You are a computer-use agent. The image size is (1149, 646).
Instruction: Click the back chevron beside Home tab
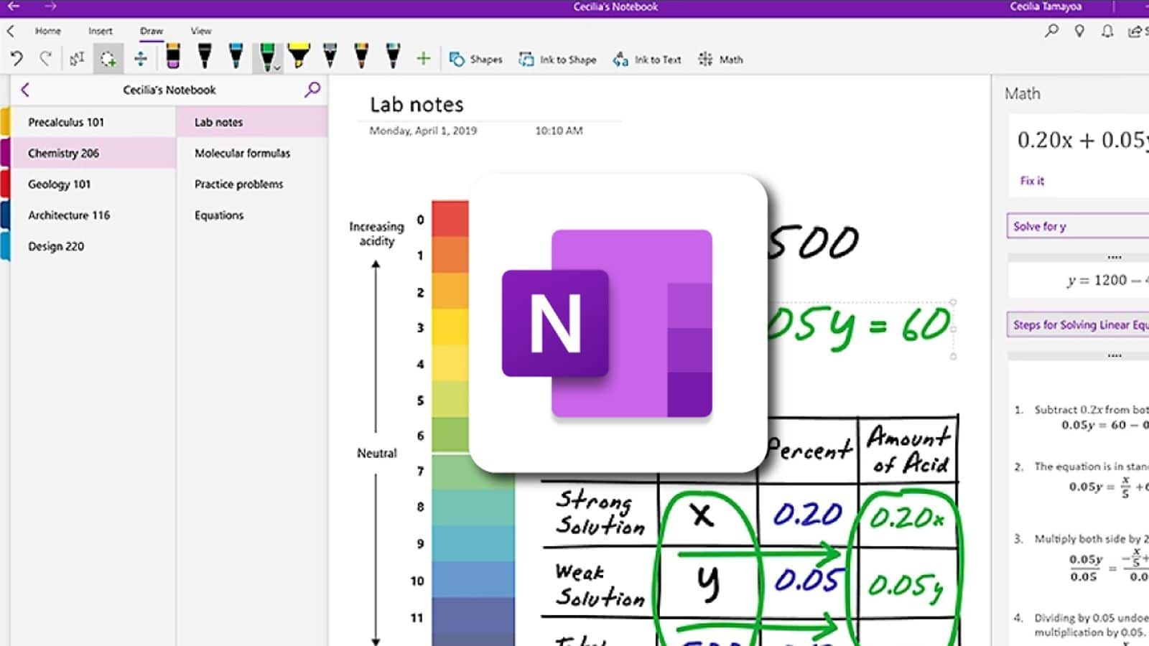[x=11, y=31]
